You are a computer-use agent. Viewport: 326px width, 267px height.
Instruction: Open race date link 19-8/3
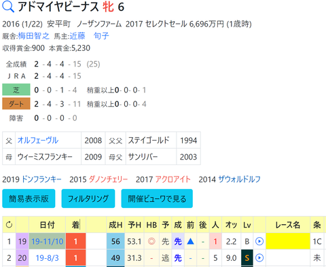pos(47,257)
